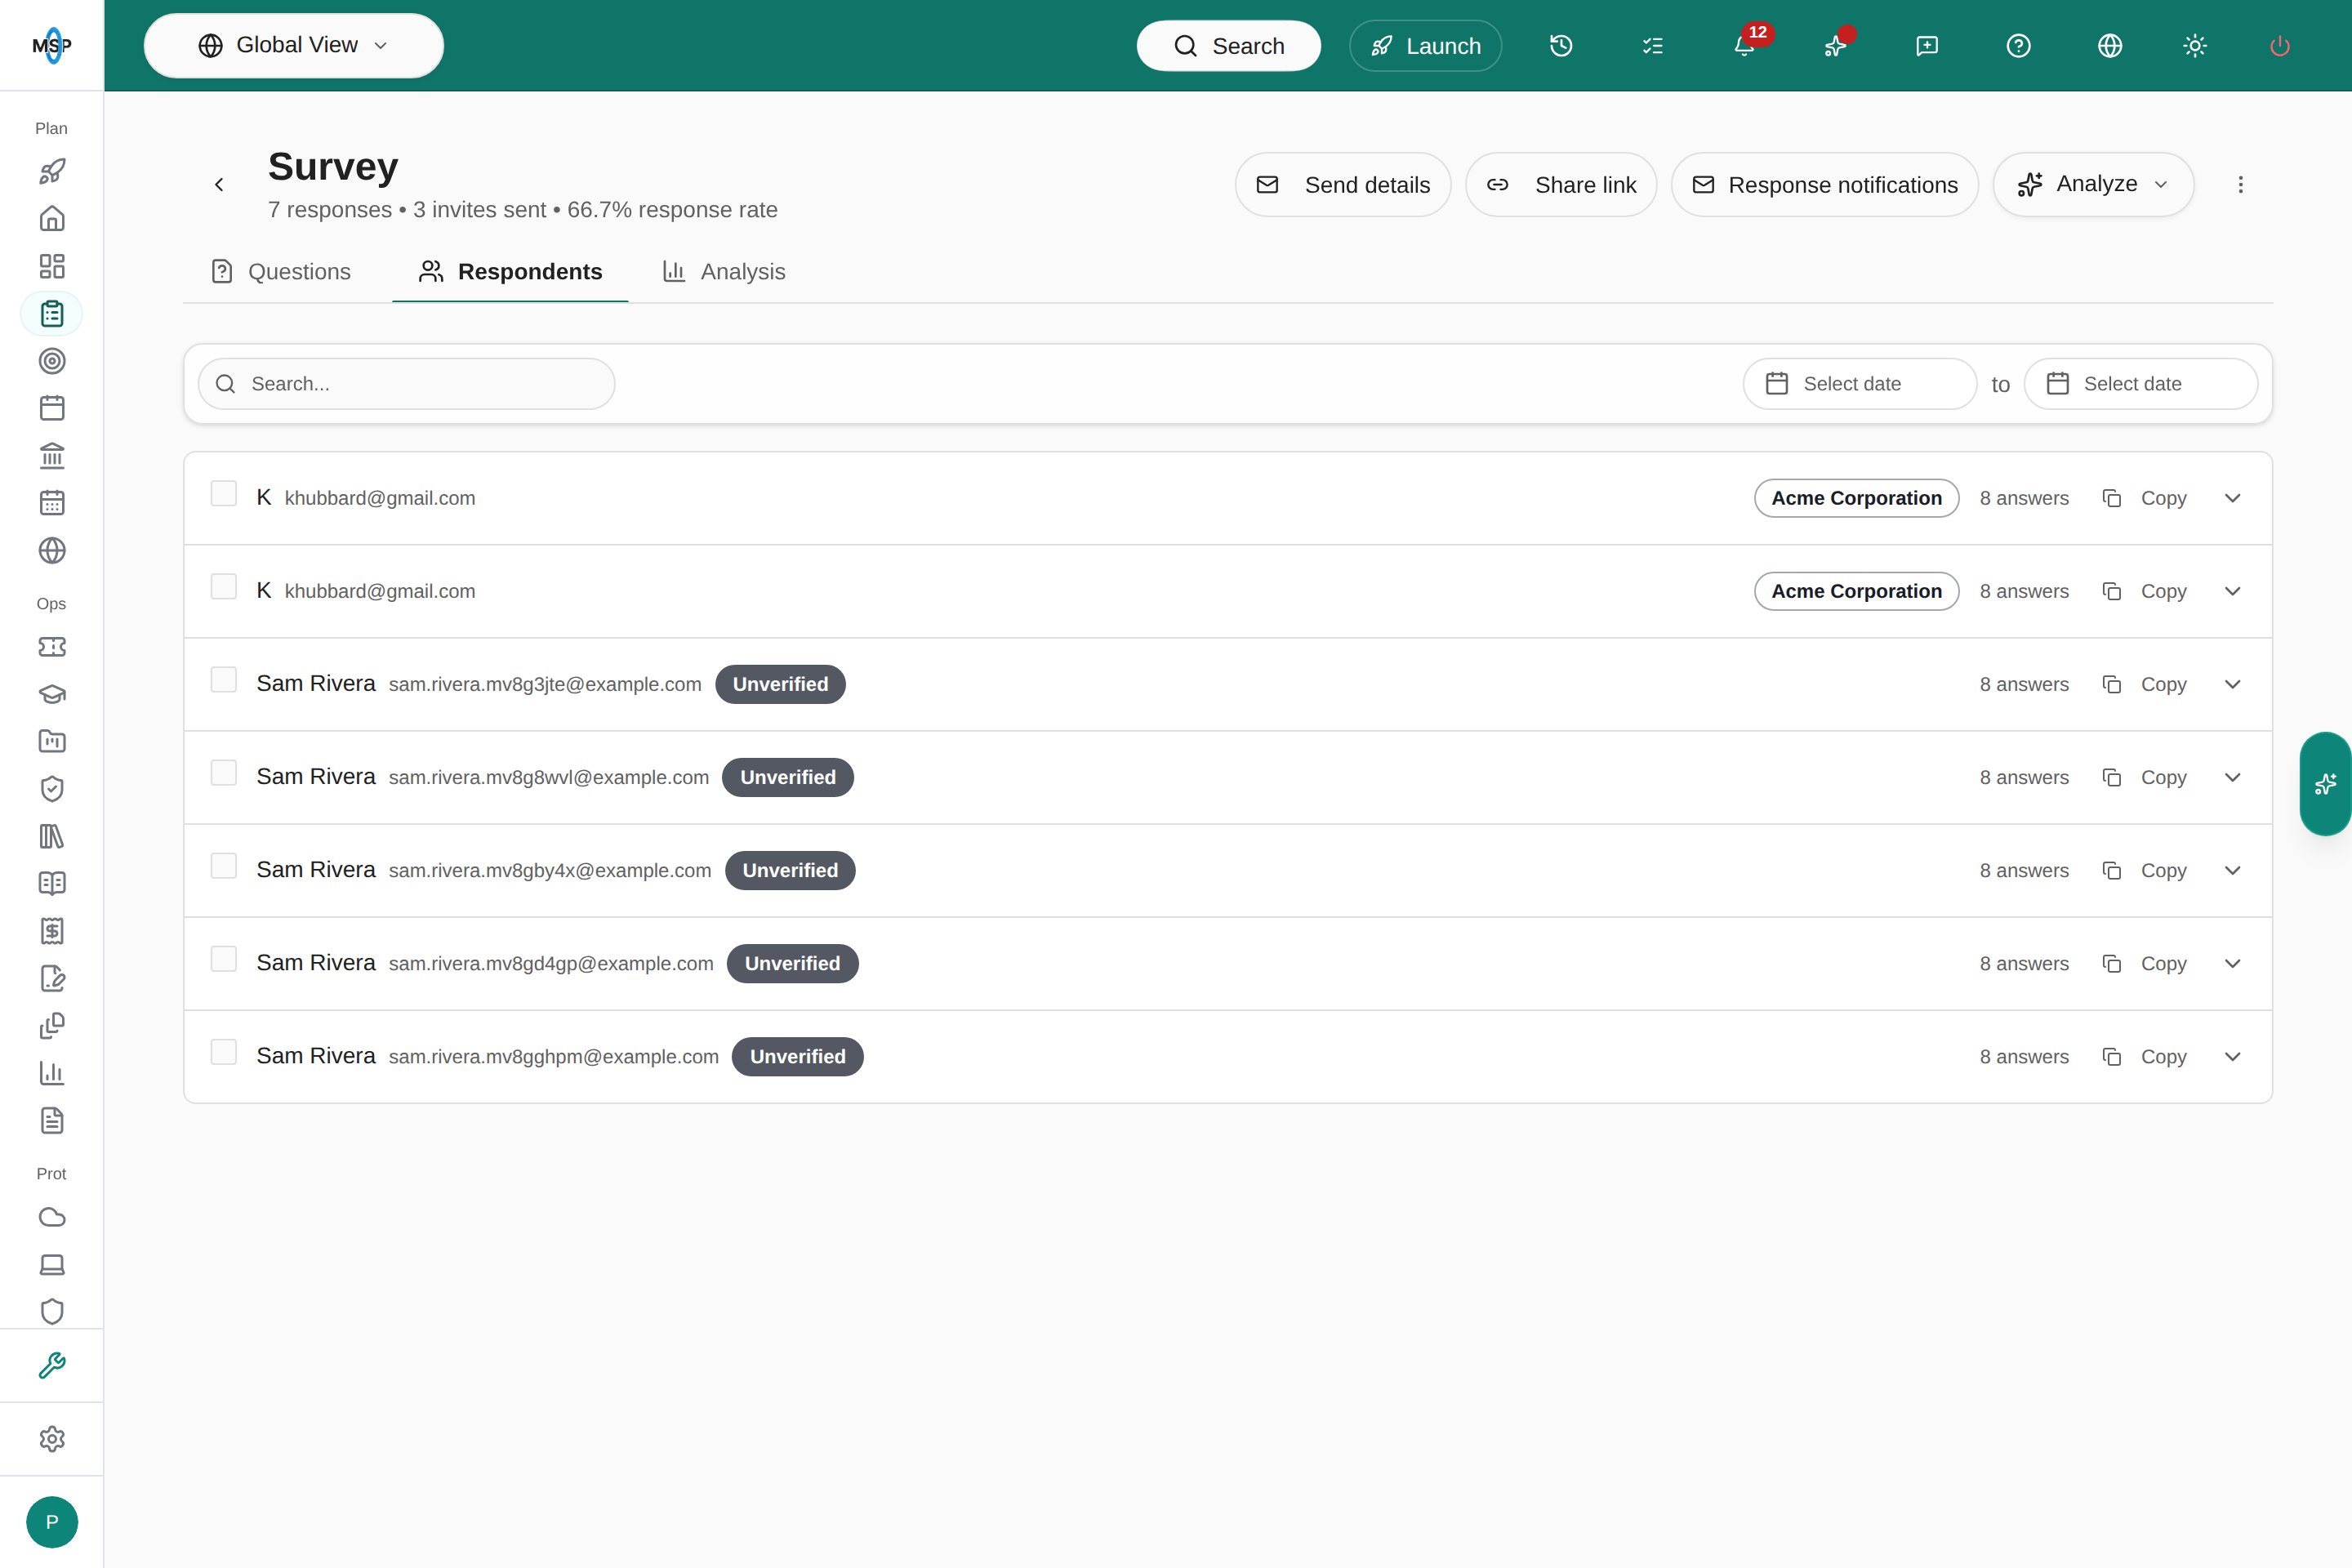The image size is (2352, 1568).
Task: Open the rocket icon in Plan sidebar
Action: [52, 171]
